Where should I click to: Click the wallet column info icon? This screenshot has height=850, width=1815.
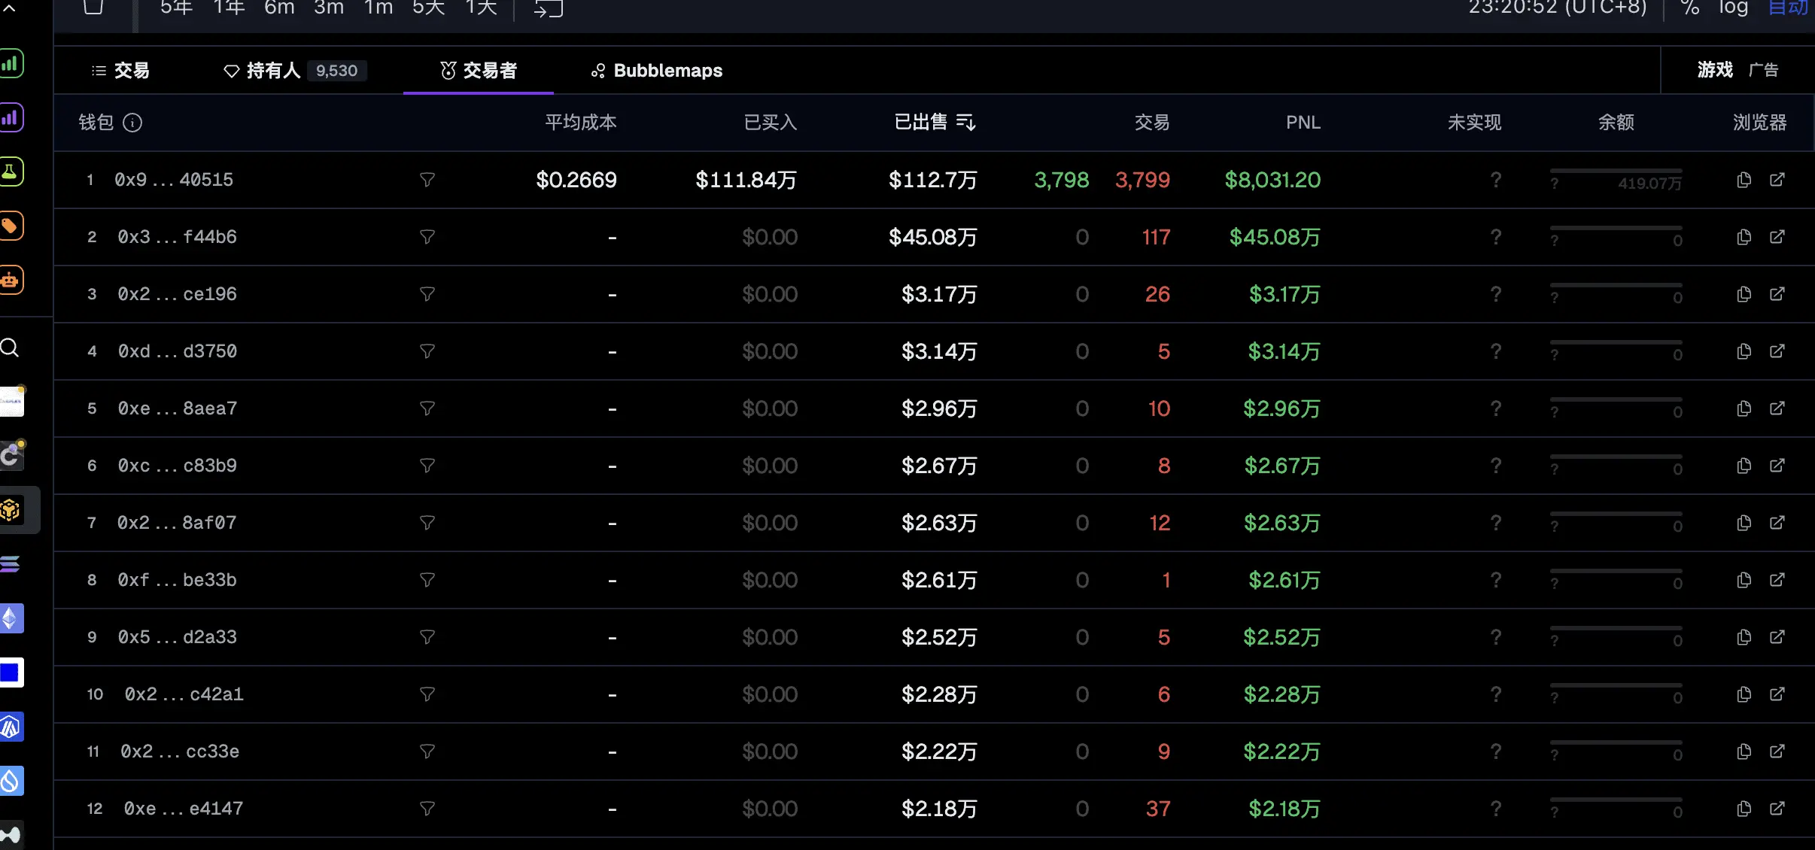tap(132, 123)
